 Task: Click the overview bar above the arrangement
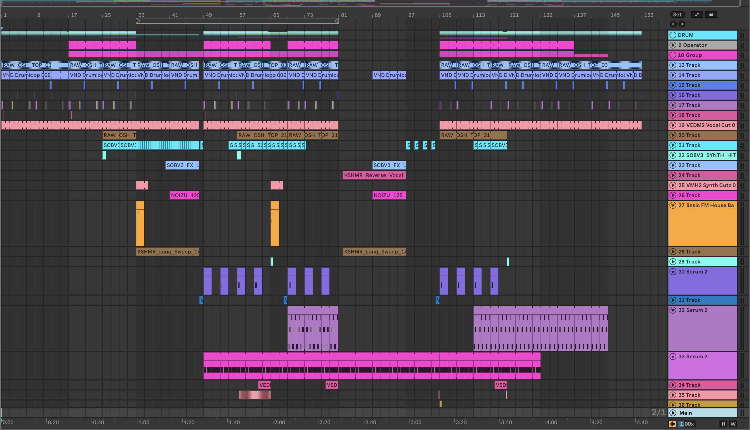pos(370,3)
